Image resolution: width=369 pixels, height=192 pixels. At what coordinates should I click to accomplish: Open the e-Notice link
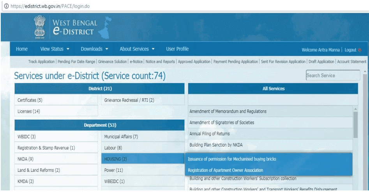click(x=136, y=61)
